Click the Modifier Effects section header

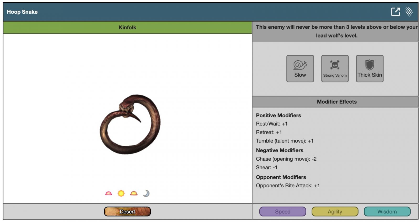pos(337,102)
